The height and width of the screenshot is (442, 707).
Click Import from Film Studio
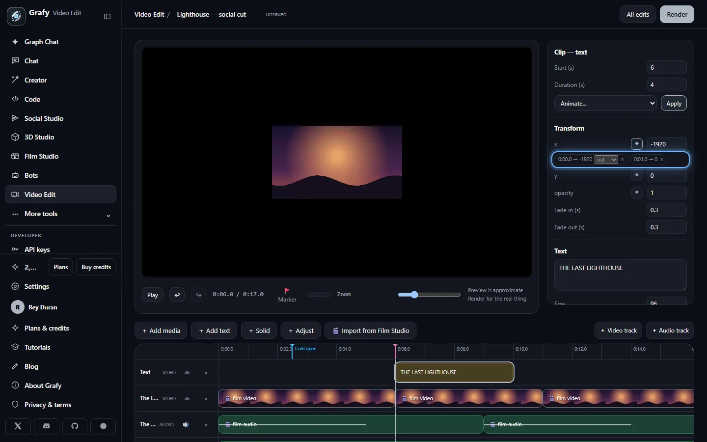tap(371, 331)
